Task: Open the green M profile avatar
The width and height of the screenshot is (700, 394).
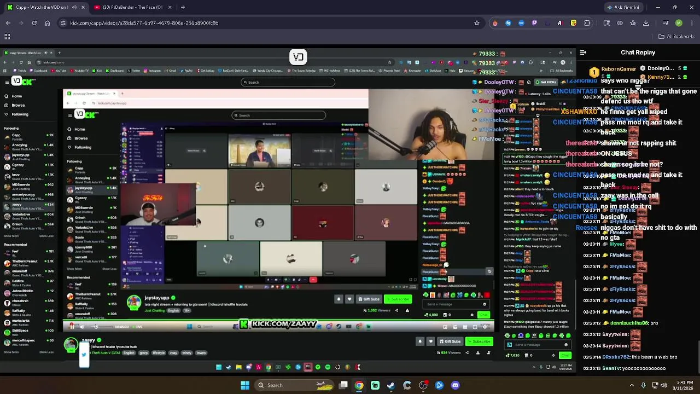Action: (x=679, y=23)
